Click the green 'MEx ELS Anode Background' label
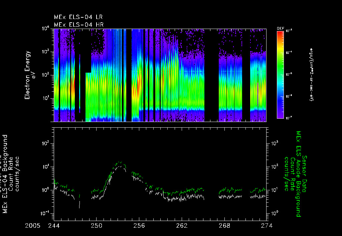 (x=298, y=174)
